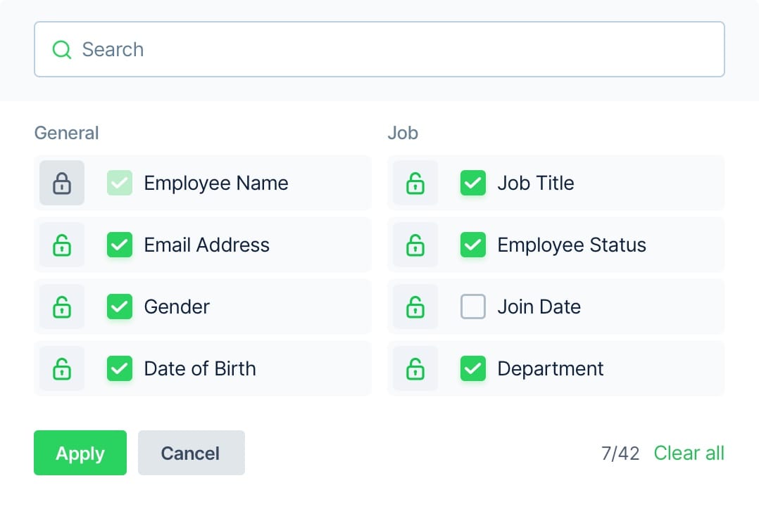This screenshot has width=759, height=509.
Task: Disable the Gender column
Action: pyautogui.click(x=120, y=307)
